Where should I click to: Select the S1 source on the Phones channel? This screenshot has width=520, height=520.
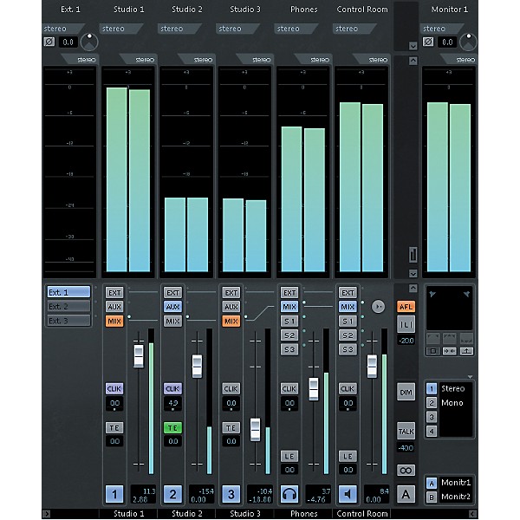click(x=289, y=321)
